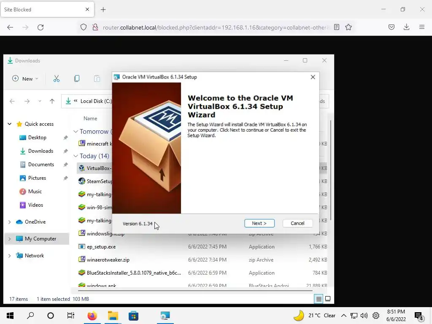Click Local Disk (C:) in the address bar

click(96, 101)
